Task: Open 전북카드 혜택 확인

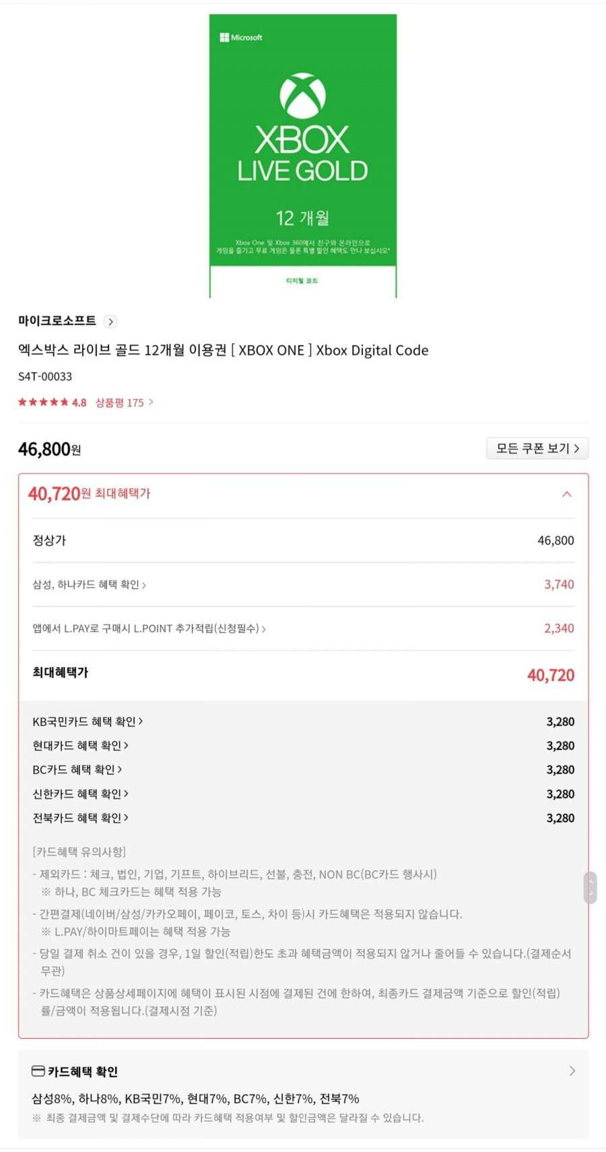Action: click(80, 818)
